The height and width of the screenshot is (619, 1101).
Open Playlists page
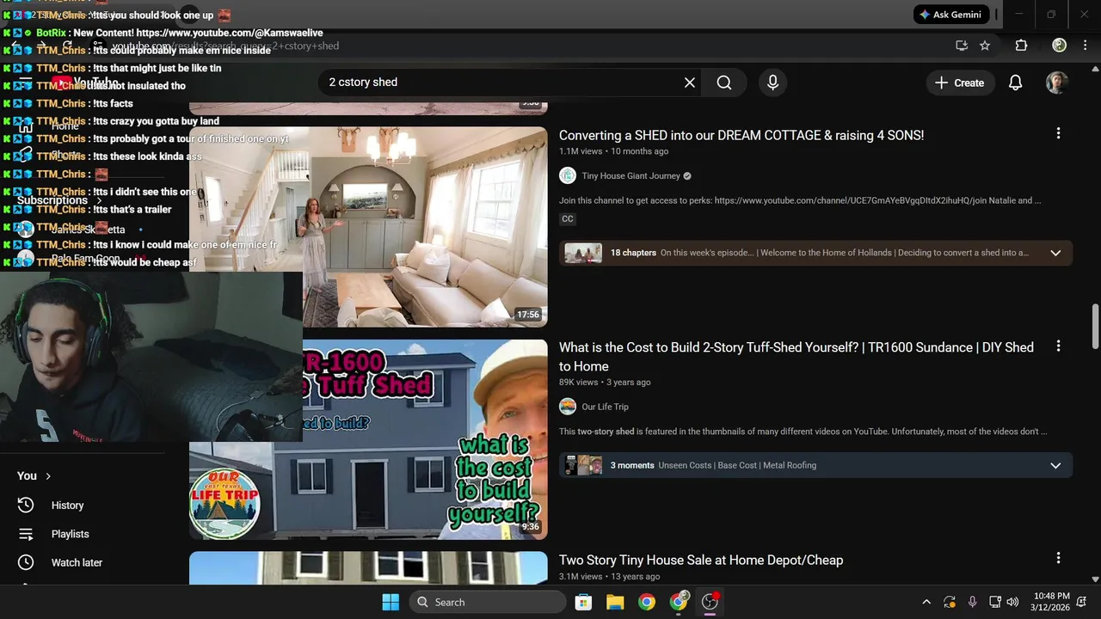pyautogui.click(x=70, y=534)
